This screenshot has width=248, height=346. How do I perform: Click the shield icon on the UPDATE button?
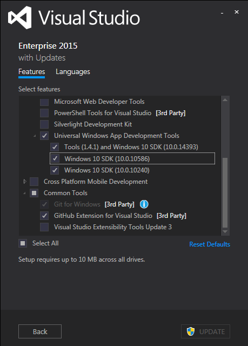(191, 331)
